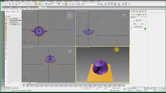This screenshot has width=166, height=93.
Task: Collapse the Object Type rollout
Action: pyautogui.click(x=139, y=20)
